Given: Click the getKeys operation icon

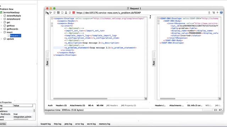Looking at the screenshot, I should (x=5, y=26).
